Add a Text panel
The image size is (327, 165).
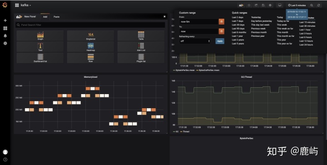pos(40,47)
